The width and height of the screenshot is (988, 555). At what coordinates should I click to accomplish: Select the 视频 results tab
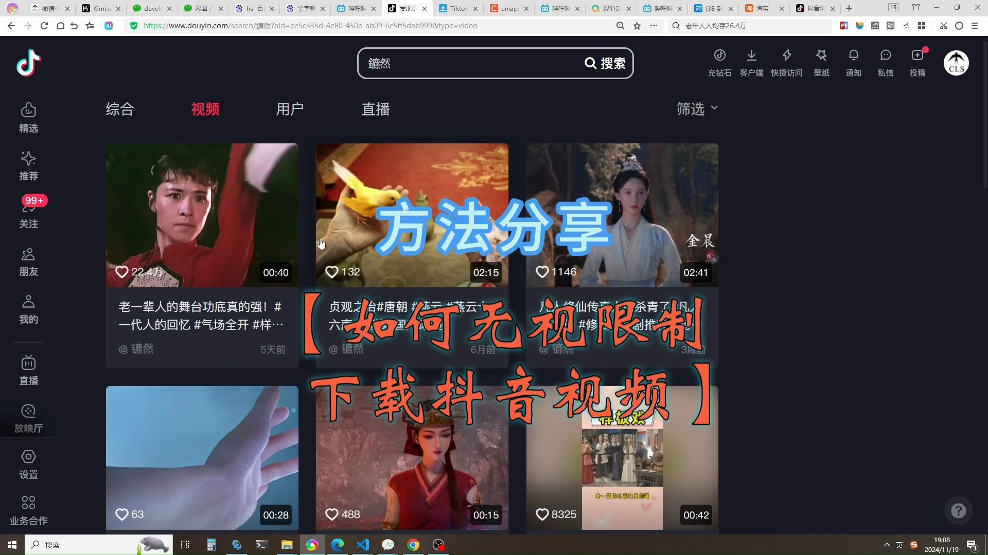point(205,109)
